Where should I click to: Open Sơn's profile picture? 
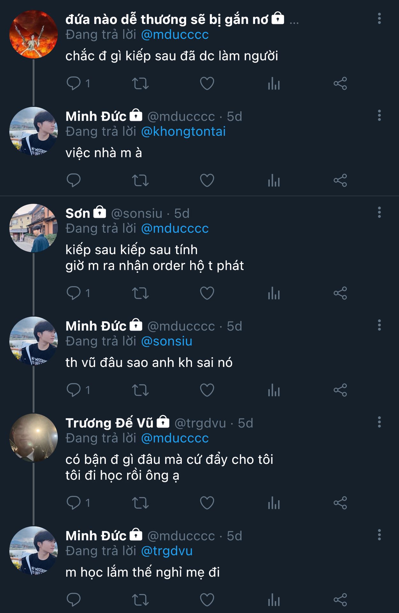34,228
